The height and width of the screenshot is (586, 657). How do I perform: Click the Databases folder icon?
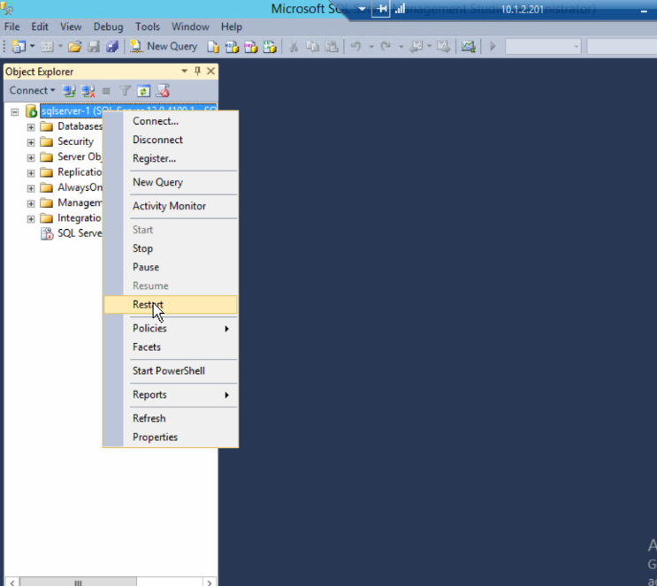pyautogui.click(x=46, y=126)
